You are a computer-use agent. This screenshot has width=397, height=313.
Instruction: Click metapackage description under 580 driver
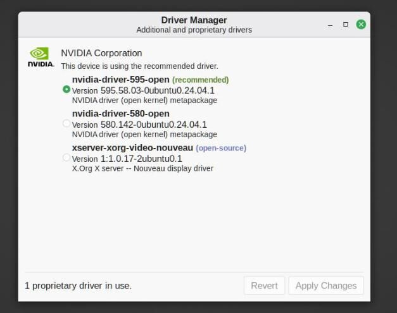pyautogui.click(x=144, y=134)
